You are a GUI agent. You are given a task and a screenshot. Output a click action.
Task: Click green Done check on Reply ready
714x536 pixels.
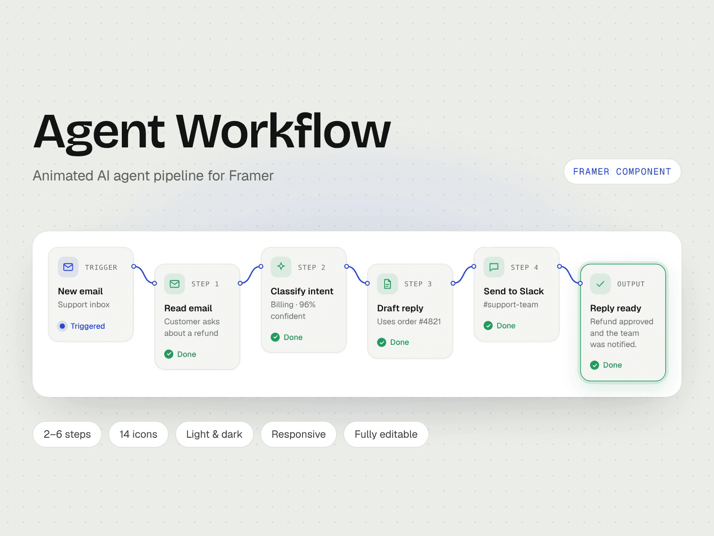click(594, 365)
